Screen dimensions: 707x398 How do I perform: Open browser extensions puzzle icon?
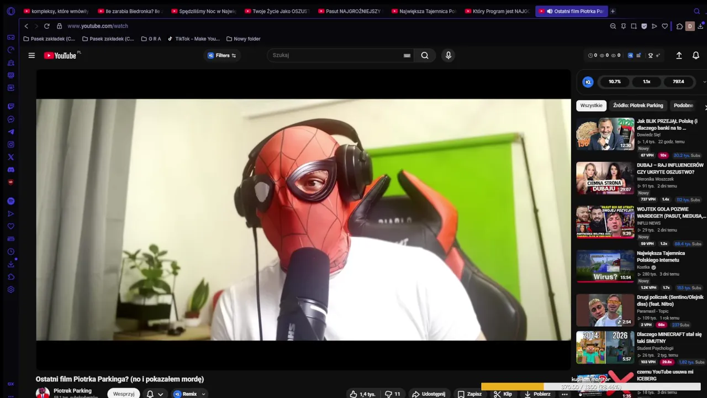pos(679,26)
